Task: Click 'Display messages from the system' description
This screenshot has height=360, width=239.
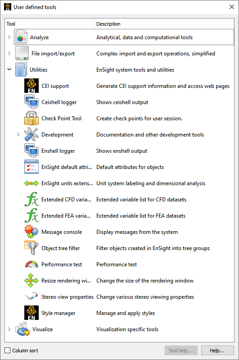Action: click(137, 232)
